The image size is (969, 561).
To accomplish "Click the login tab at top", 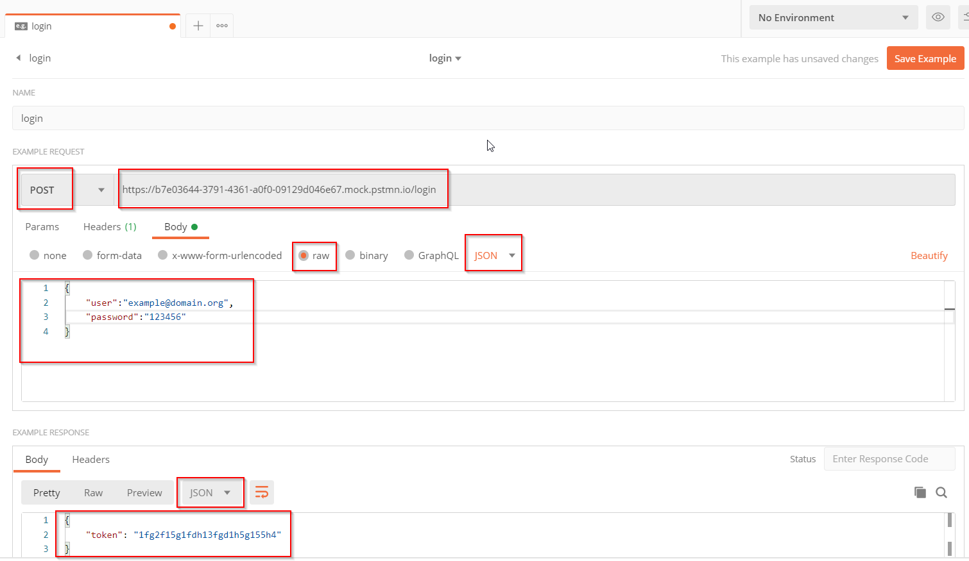I will (93, 26).
